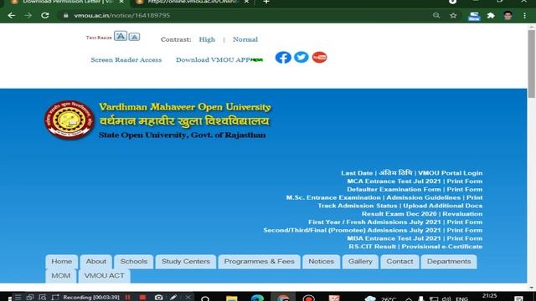536x301 pixels.
Task: Open MCA Entrance Test Jul 2021 link
Action: (394, 181)
